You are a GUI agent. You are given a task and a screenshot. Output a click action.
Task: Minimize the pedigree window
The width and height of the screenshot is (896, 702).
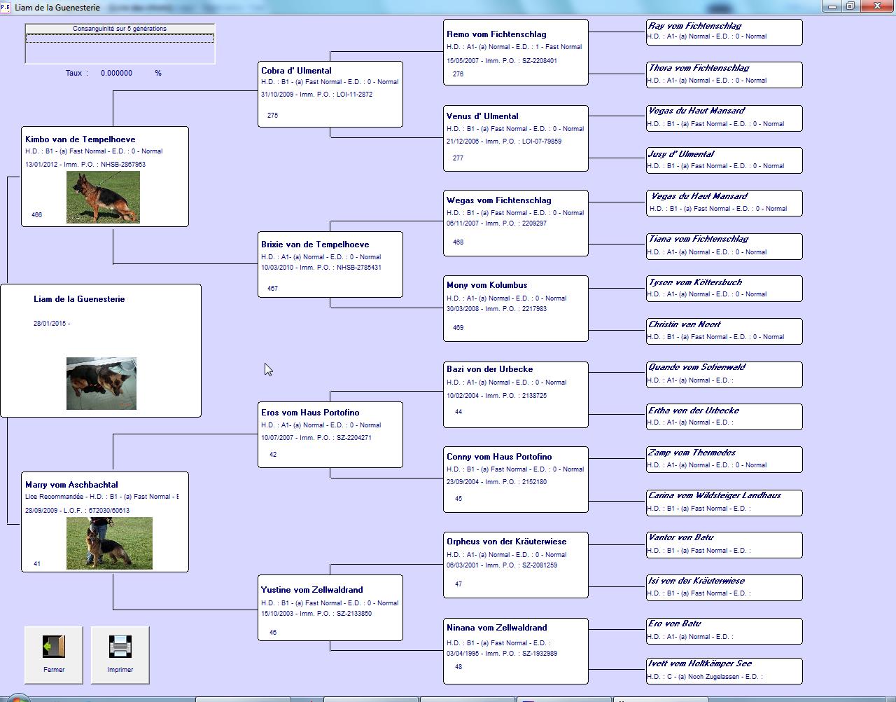point(832,6)
